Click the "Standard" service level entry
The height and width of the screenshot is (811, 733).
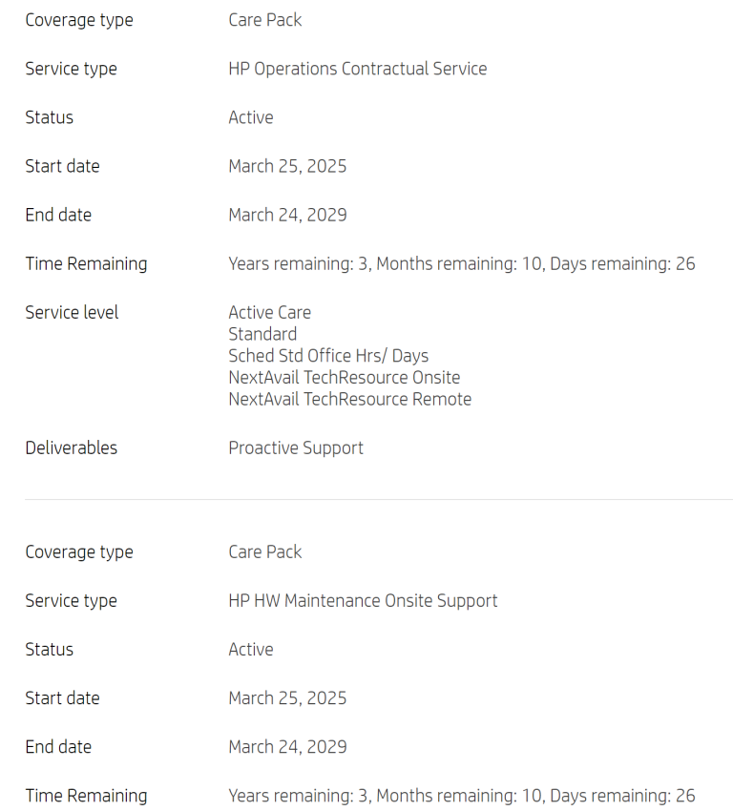tap(262, 334)
